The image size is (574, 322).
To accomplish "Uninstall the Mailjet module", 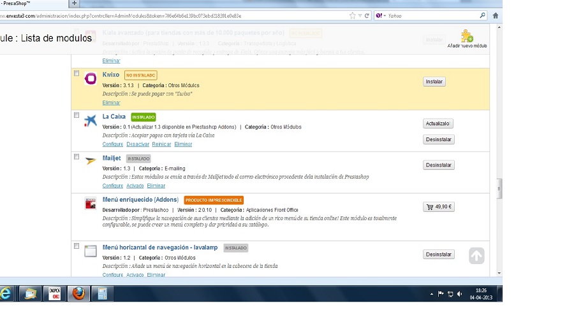I will tap(439, 165).
